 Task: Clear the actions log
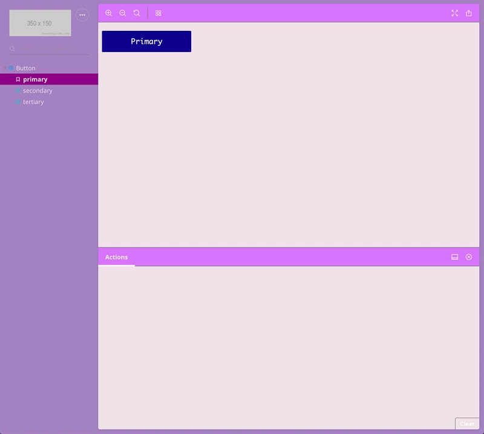[467, 424]
